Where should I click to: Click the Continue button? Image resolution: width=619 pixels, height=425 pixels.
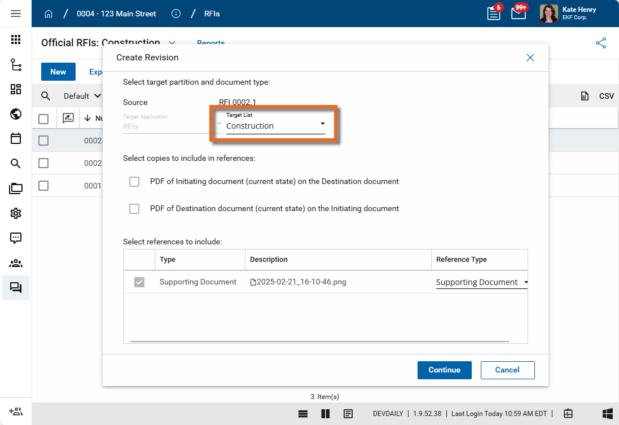(444, 370)
